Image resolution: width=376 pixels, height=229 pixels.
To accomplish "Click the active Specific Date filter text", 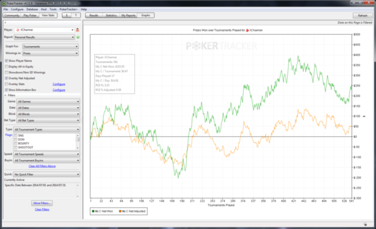I will (x=35, y=185).
